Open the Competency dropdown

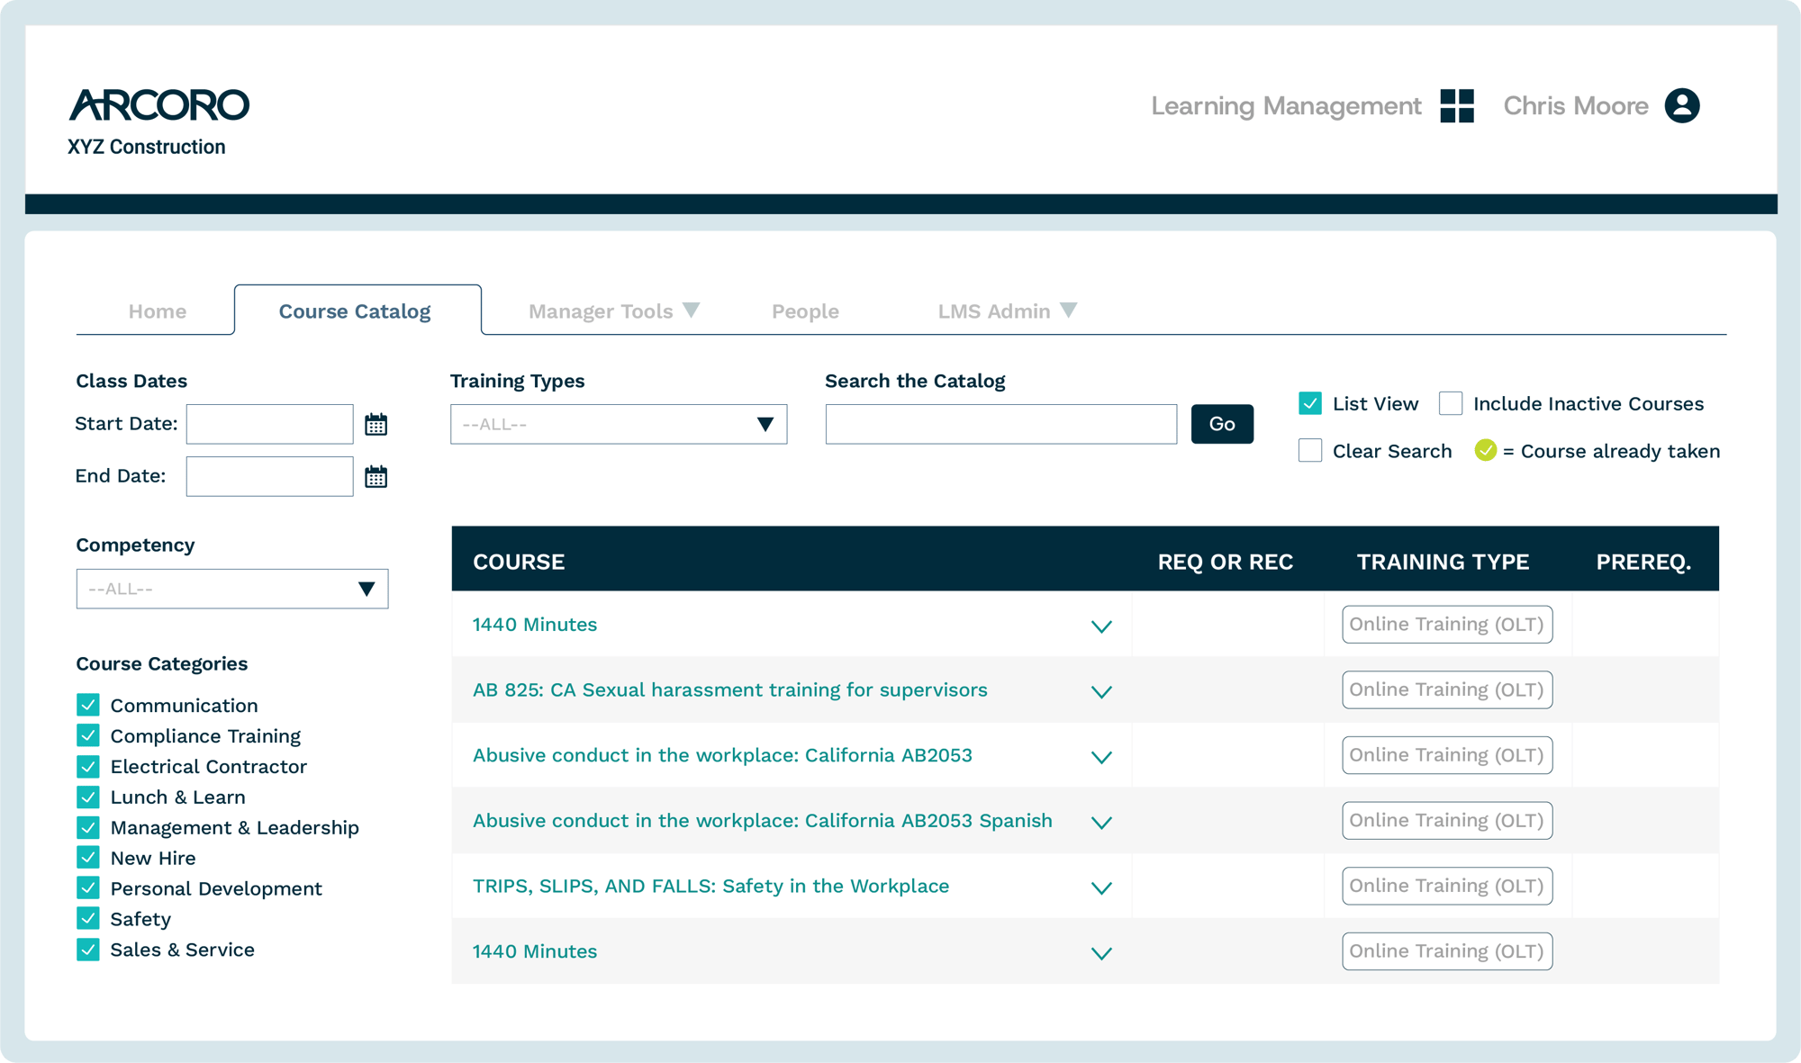coord(232,589)
